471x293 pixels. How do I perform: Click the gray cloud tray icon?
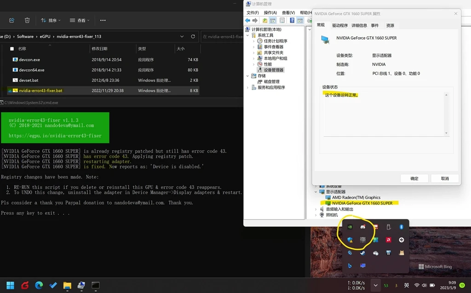(x=375, y=253)
